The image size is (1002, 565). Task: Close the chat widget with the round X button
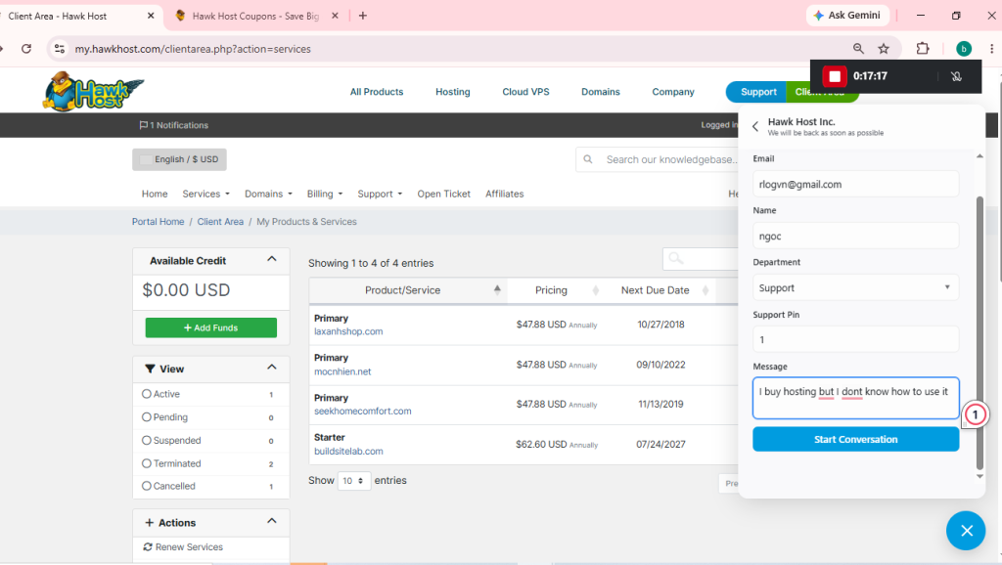966,531
